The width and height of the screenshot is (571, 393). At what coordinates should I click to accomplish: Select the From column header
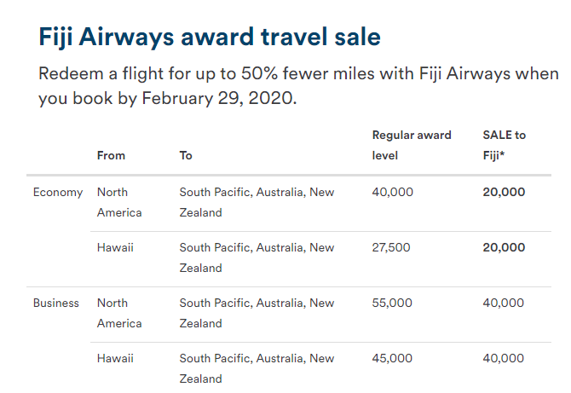click(x=111, y=155)
